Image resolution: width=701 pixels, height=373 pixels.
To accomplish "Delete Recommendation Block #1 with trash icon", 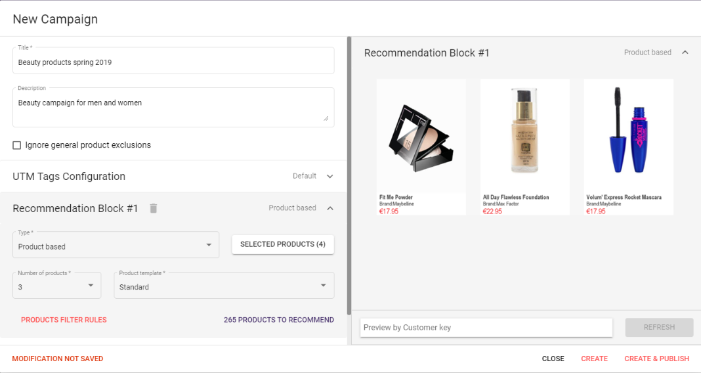I will [154, 208].
